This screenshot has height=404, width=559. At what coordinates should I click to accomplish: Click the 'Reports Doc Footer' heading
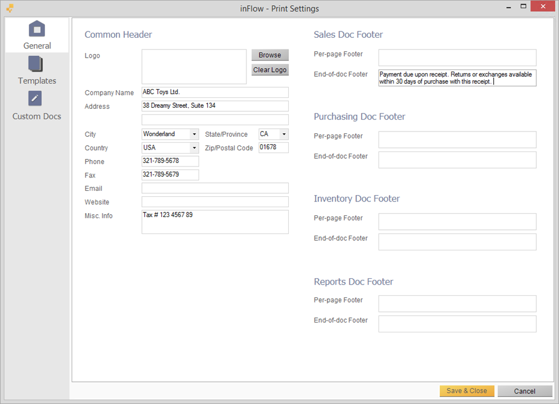click(353, 281)
